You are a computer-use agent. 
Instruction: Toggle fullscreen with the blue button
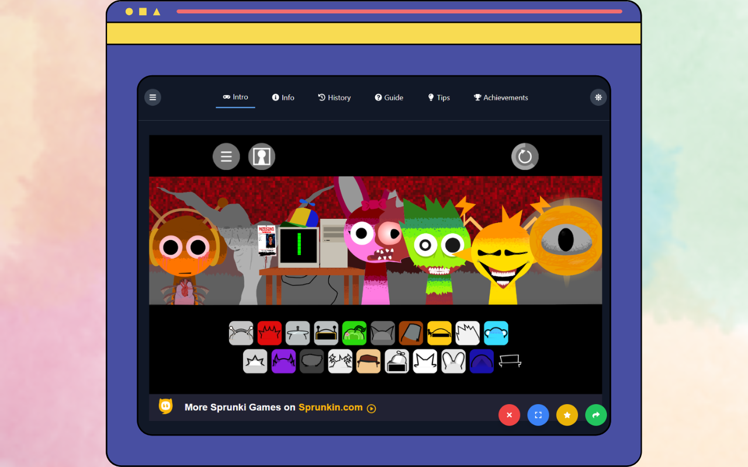click(538, 415)
